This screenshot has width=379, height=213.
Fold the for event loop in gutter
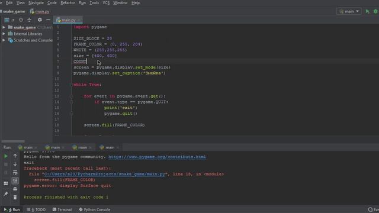72,96
